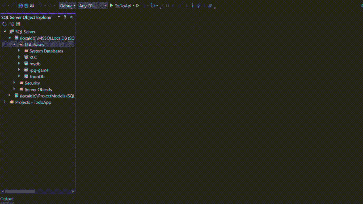Screen dimensions: 363x204
Task: Click the Undo icon on the toolbar
Action: [x=40, y=5]
